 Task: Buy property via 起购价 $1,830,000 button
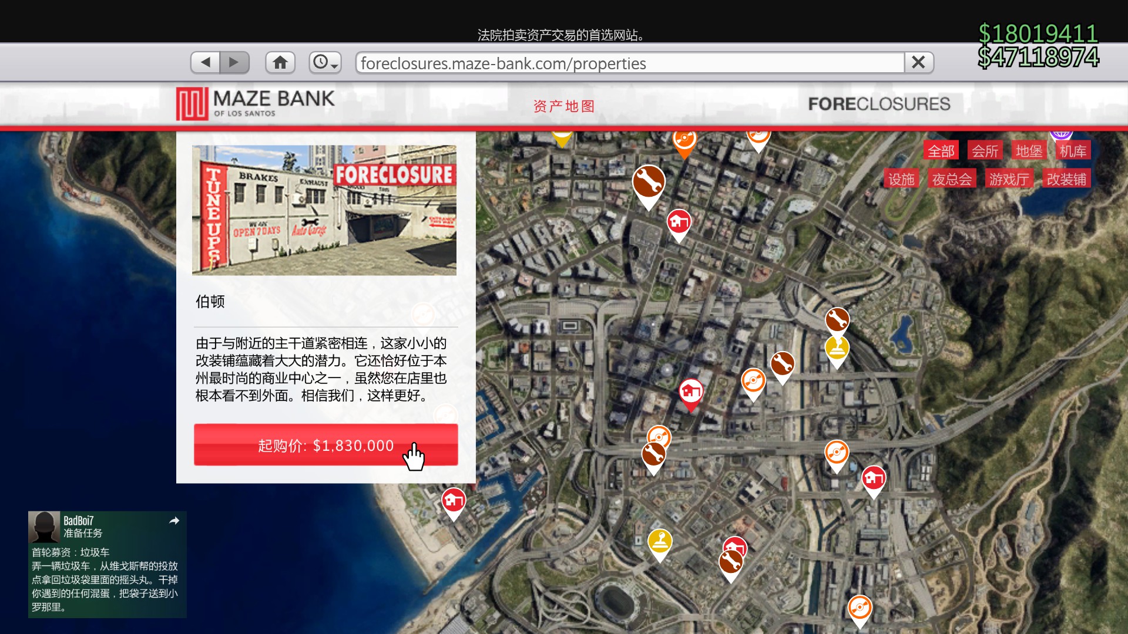[326, 445]
